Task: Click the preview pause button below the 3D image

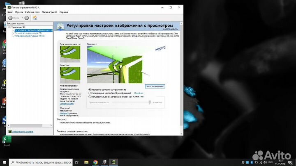Action: point(155,86)
